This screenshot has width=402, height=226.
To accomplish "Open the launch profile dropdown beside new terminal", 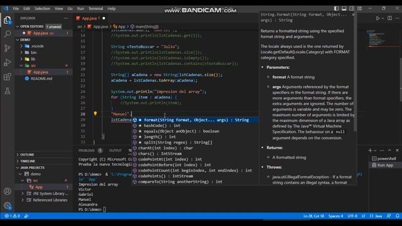I will pos(375,151).
